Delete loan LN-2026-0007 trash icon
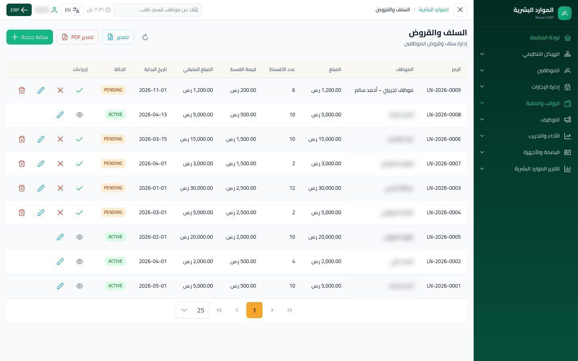 coord(22,164)
